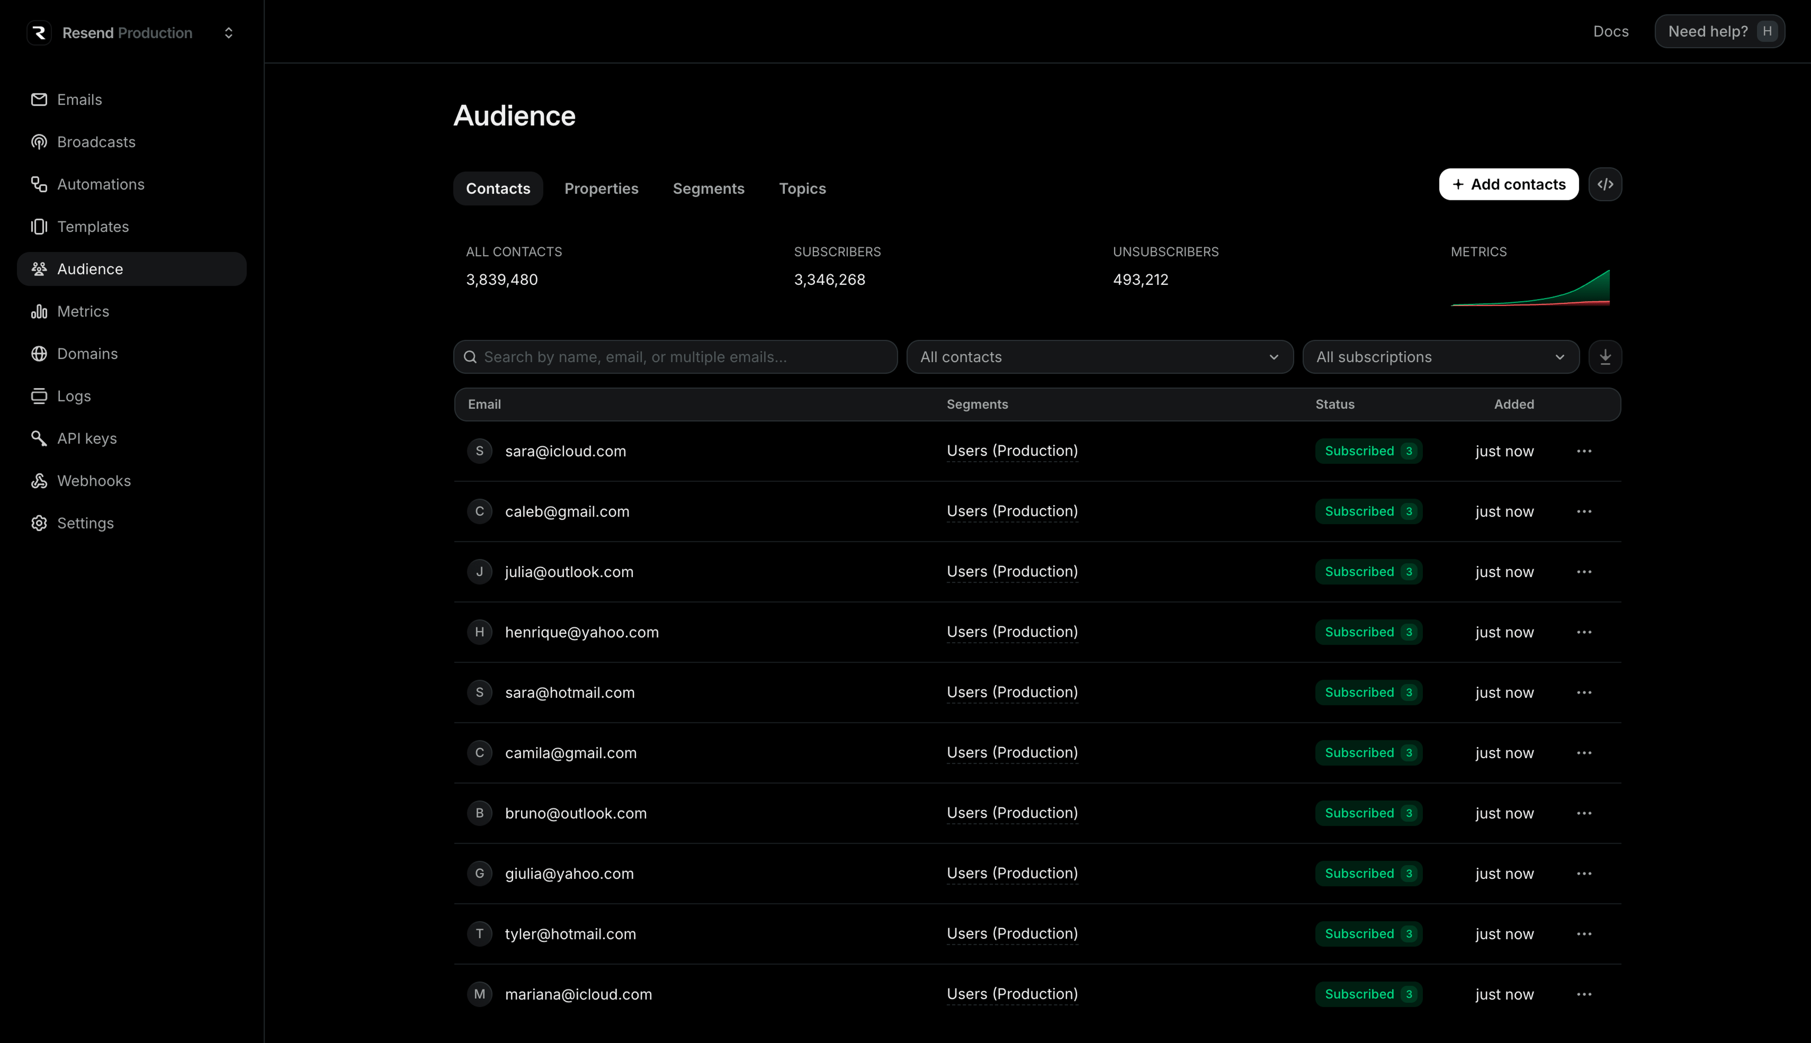Open actions menu for julia@outlook.com
1811x1043 pixels.
click(1584, 571)
